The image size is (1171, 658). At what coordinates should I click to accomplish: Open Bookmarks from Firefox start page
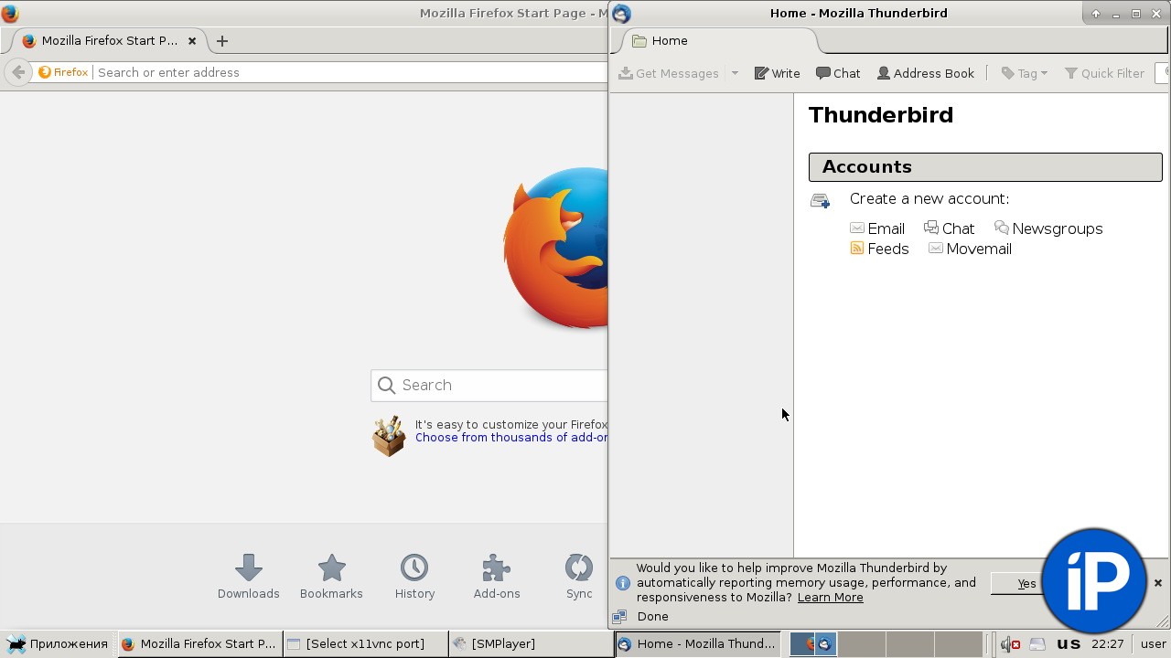[x=331, y=577]
